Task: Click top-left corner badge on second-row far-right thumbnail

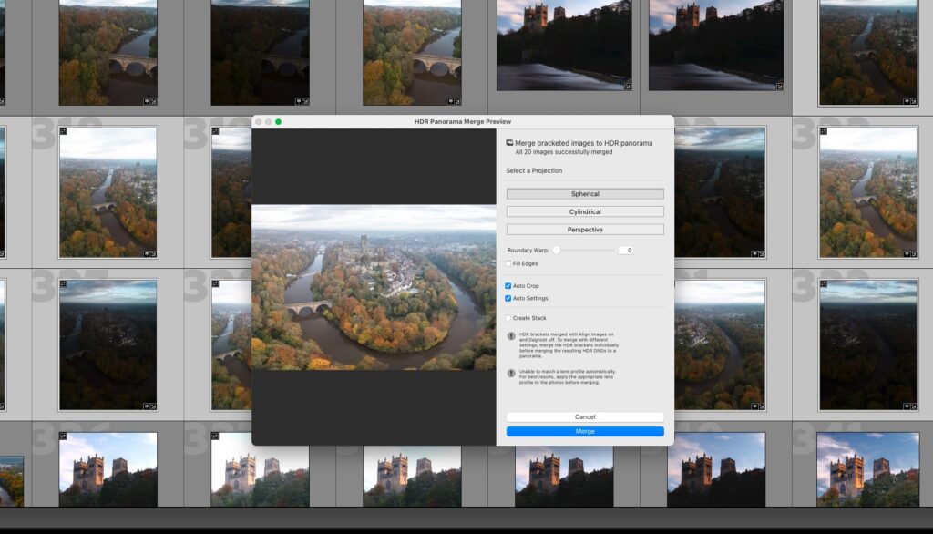Action: pos(824,131)
